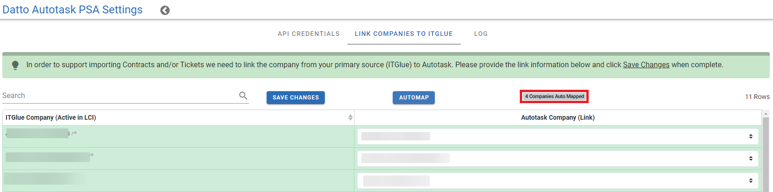Switch to the API Credentials tab
Image resolution: width=773 pixels, height=192 pixels.
tap(309, 34)
